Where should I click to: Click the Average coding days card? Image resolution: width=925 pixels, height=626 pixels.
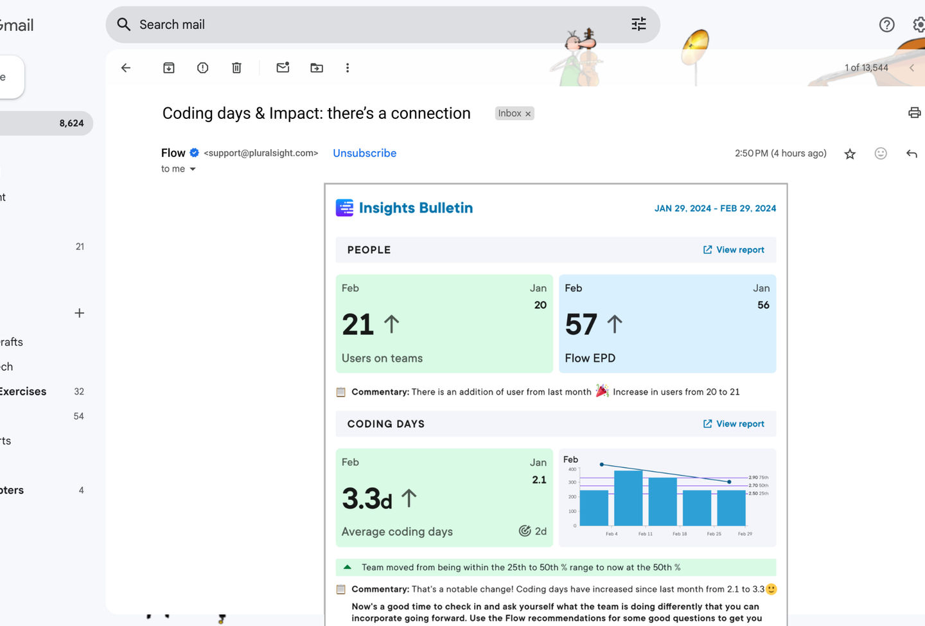[444, 497]
